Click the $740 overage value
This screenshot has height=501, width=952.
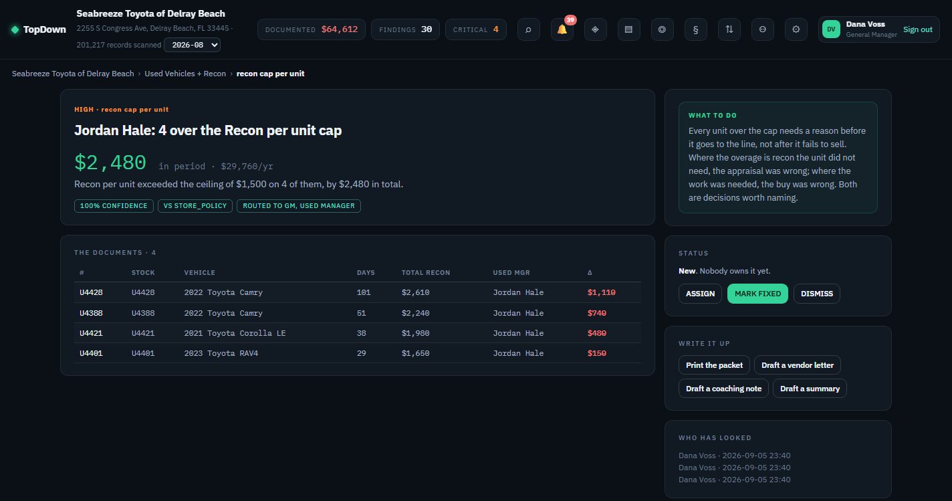coord(596,313)
